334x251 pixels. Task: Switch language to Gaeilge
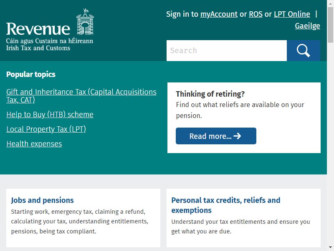(307, 26)
